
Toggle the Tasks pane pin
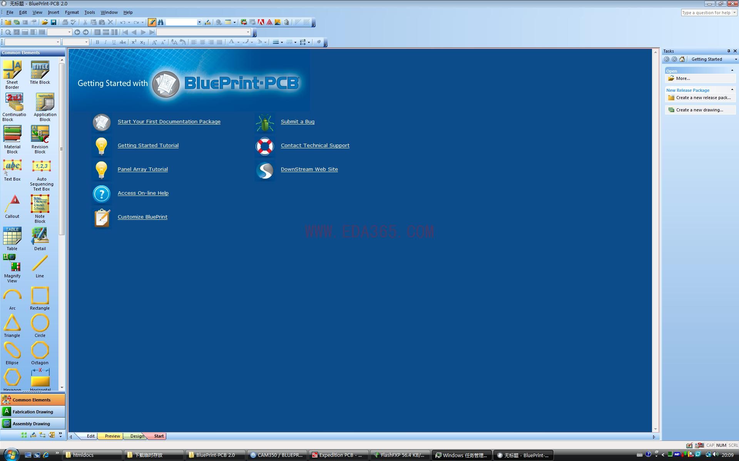click(728, 51)
